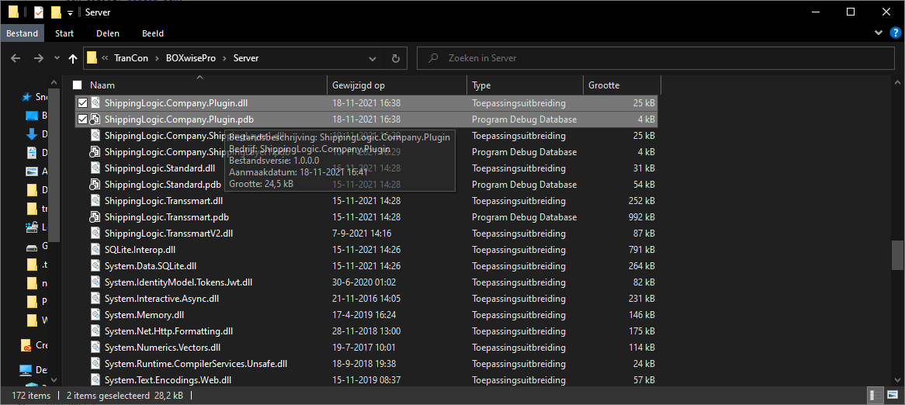
Task: Click the blue Downloads arrow icon in sidebar
Action: (32, 134)
